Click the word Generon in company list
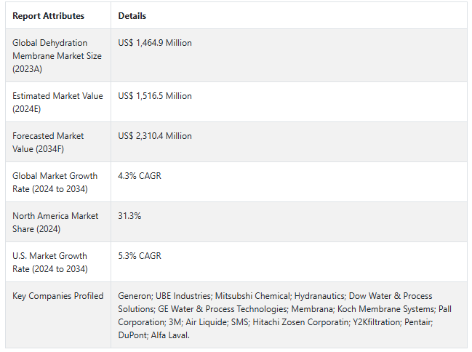Screen dimensions: 472x352 (x=135, y=296)
